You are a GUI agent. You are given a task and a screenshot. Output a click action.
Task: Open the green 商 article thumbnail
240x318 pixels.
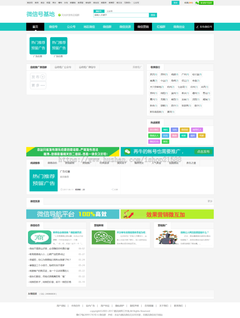(39, 237)
